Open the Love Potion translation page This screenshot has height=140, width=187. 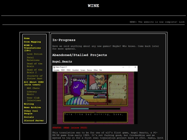click(35, 54)
